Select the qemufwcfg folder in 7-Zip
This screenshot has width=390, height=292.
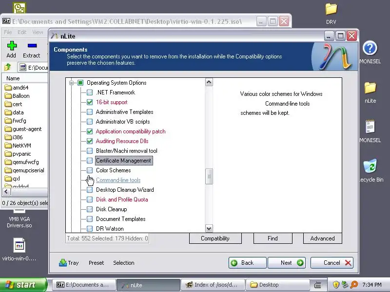coord(22,162)
